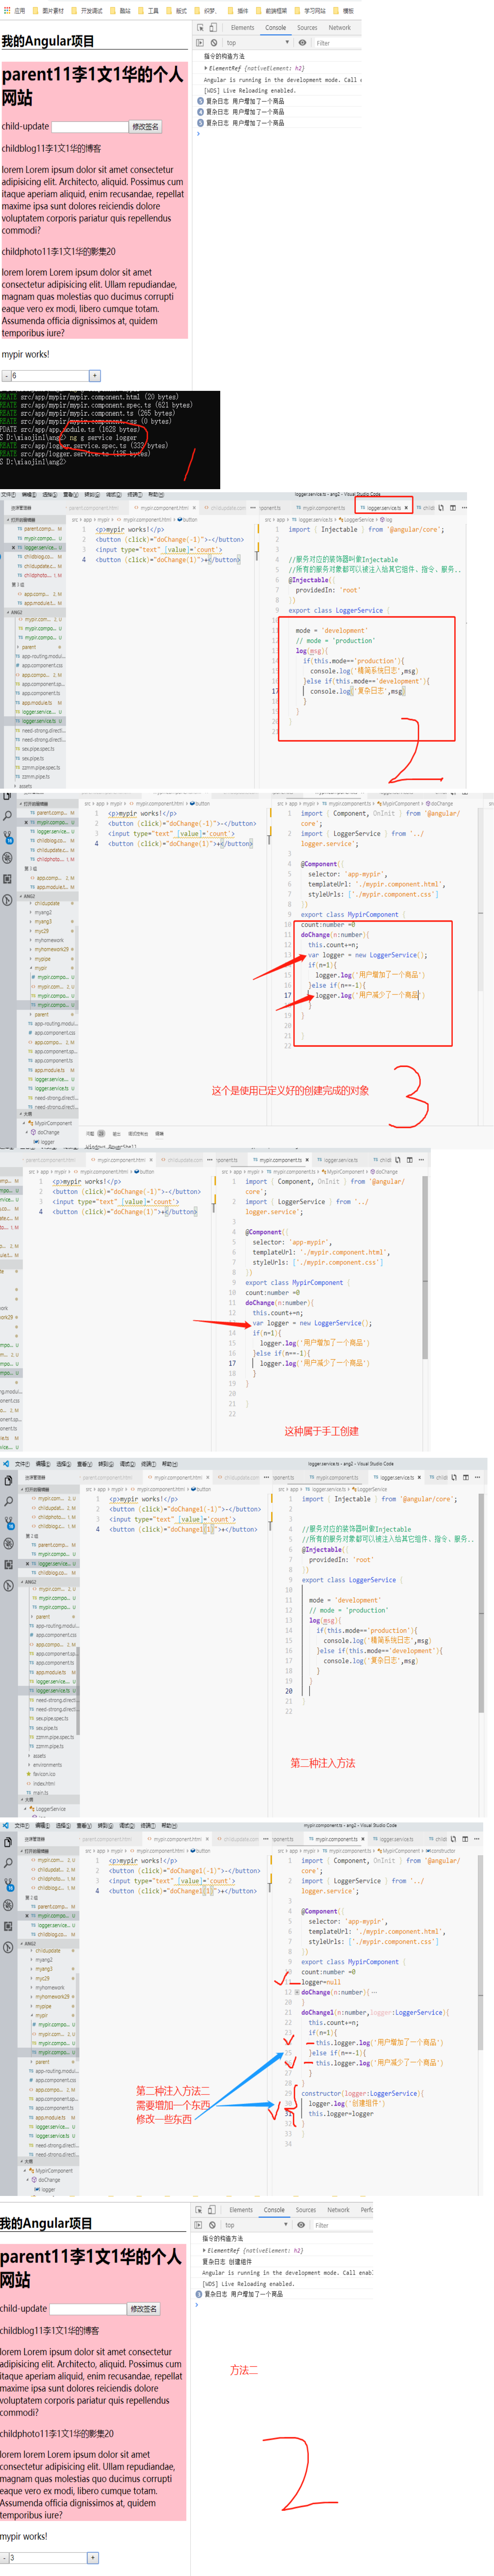In lower browser DevTools, click device toolbar icon
Image resolution: width=494 pixels, height=2576 pixels.
click(211, 2210)
